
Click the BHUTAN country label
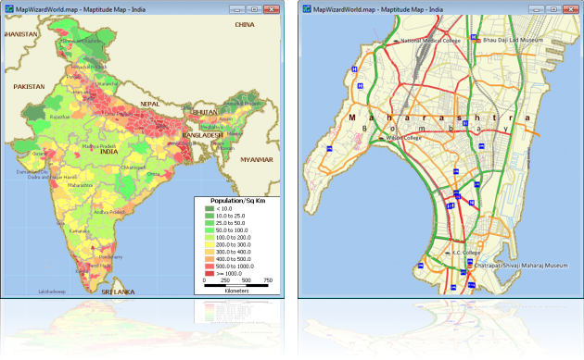coord(205,112)
